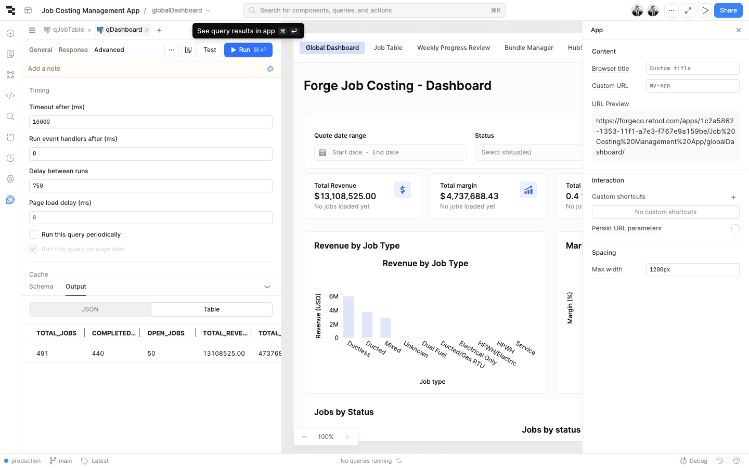Click the Share button

point(728,10)
